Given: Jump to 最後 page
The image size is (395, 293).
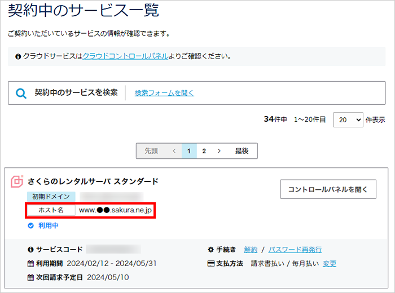Looking at the screenshot, I should tap(242, 151).
